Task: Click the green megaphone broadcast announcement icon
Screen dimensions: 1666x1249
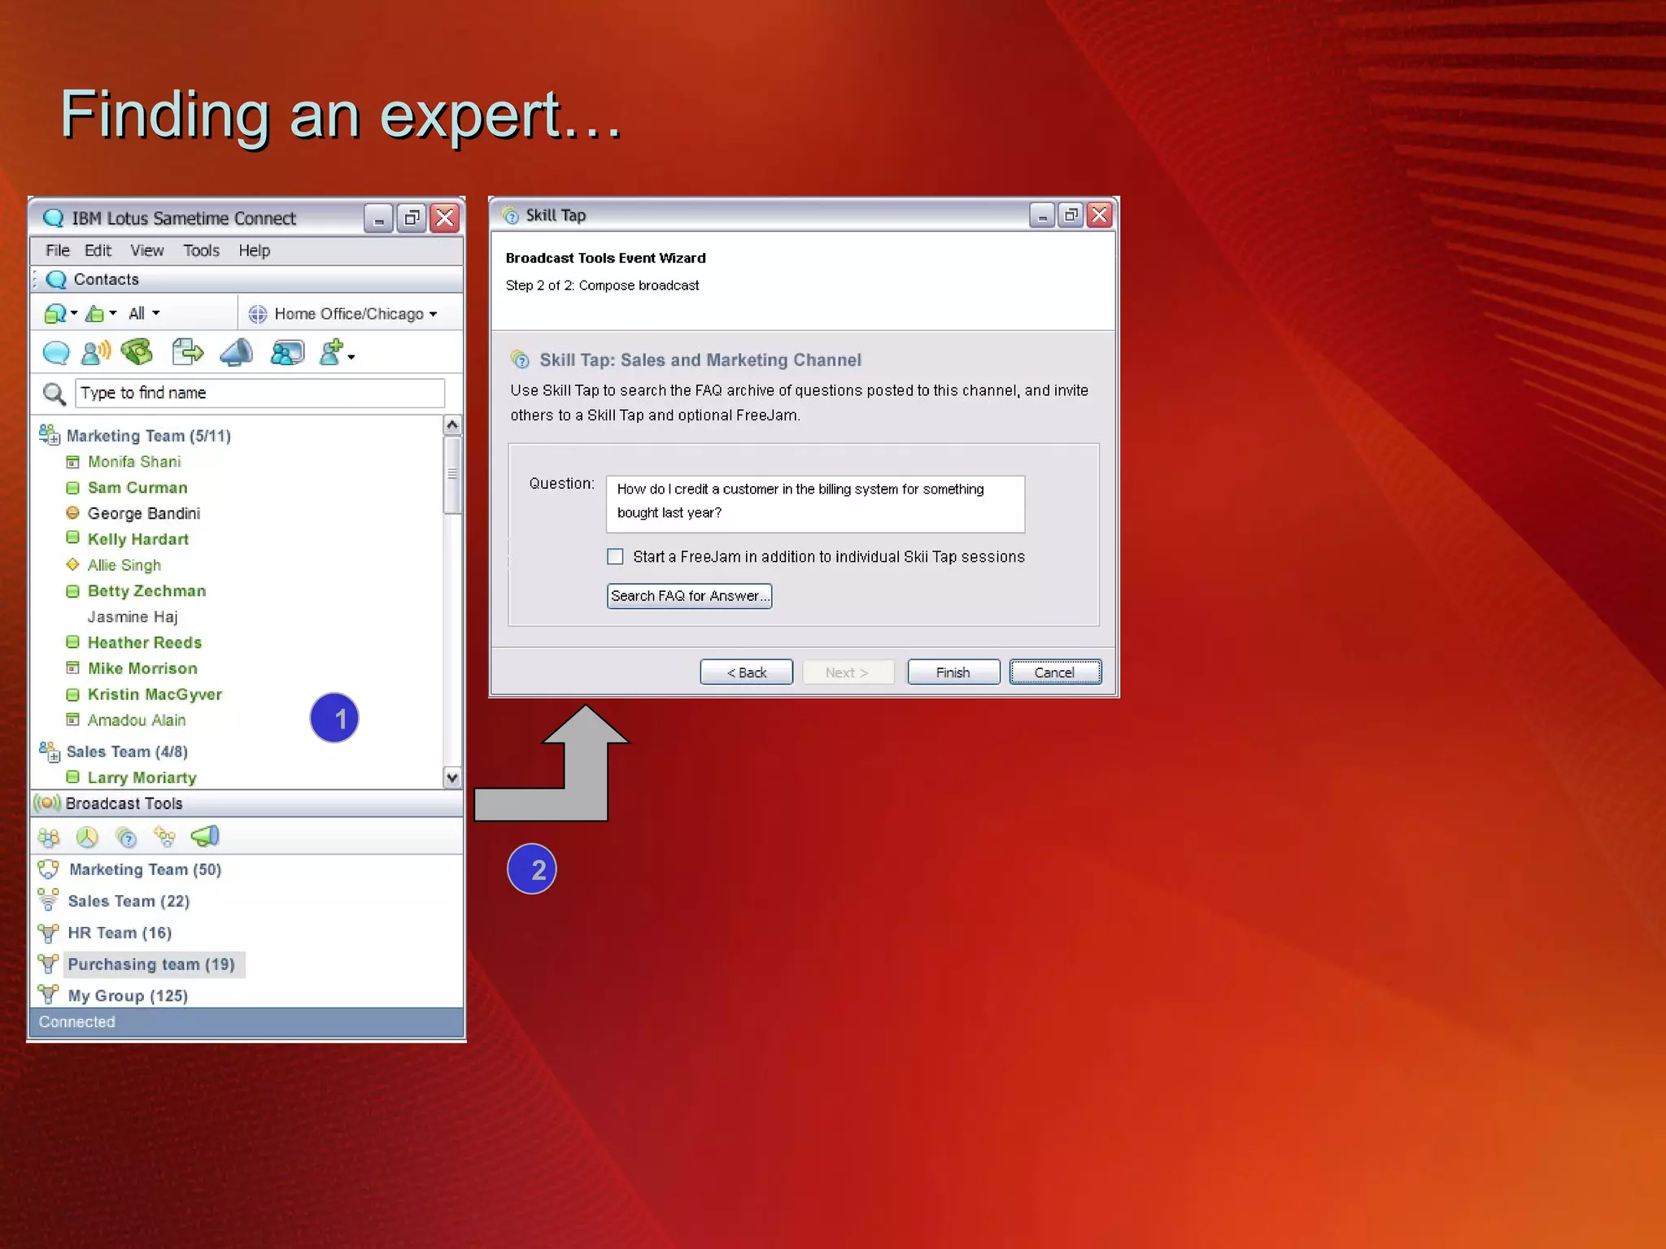Action: 205,836
